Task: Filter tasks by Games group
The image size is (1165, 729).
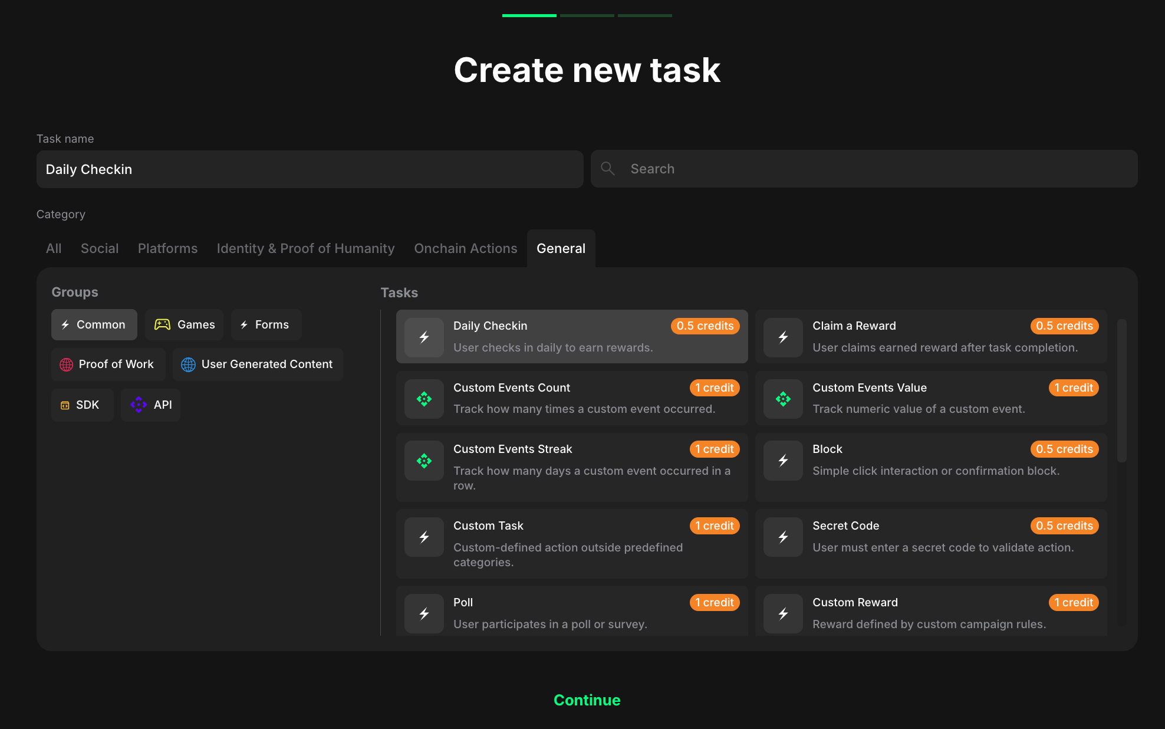Action: [184, 324]
